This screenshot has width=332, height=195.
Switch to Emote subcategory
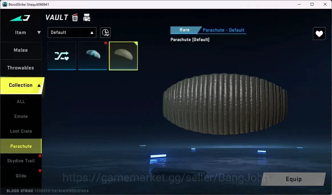[21, 116]
